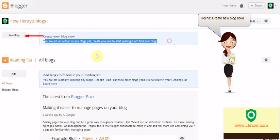Open Reading list settings gear
This screenshot has width=280, height=140.
point(266,60)
